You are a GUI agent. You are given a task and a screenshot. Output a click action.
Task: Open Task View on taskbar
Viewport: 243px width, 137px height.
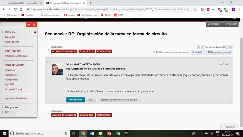[x=74, y=134]
